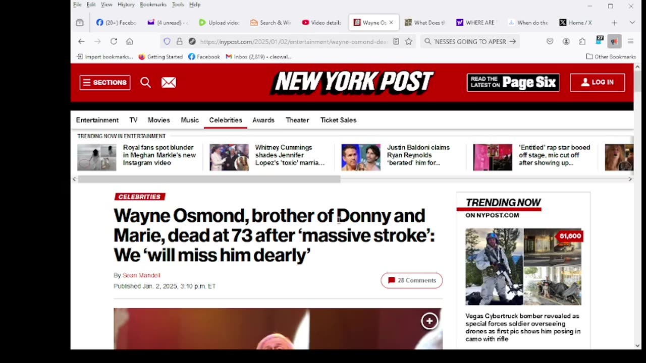Switch to the unread mail tab

[x=168, y=23]
